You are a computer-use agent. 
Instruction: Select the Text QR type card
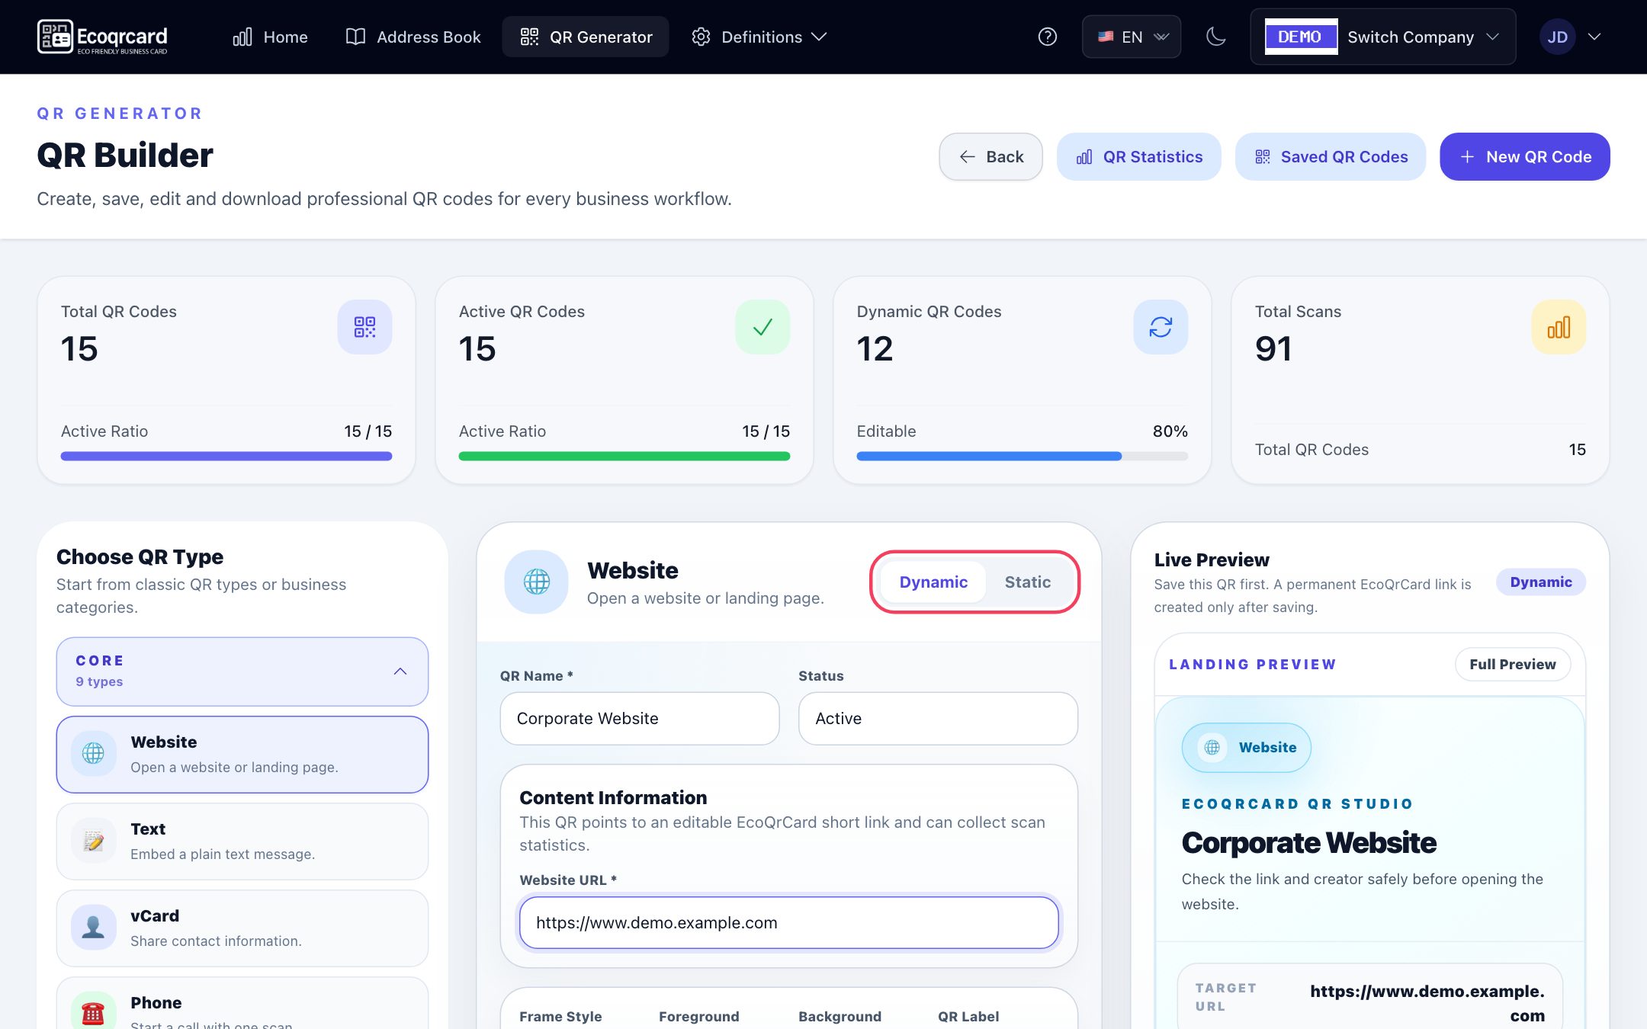[242, 841]
